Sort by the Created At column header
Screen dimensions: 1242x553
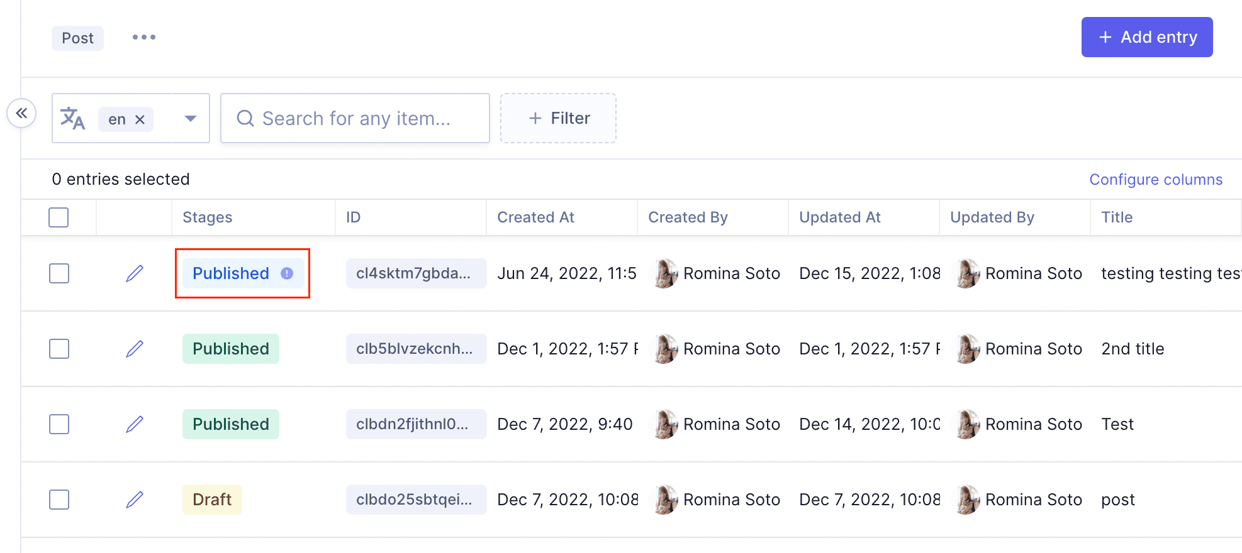point(535,217)
